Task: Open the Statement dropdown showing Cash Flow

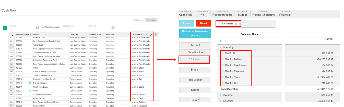Action: click(186, 13)
